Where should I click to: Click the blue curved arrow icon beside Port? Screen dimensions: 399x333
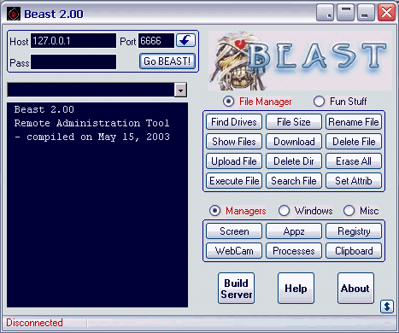pos(185,40)
